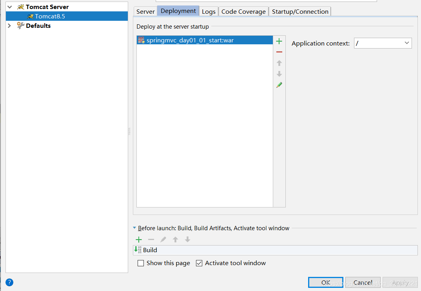Image resolution: width=421 pixels, height=291 pixels.
Task: Select the Build task row
Action: tap(275, 250)
